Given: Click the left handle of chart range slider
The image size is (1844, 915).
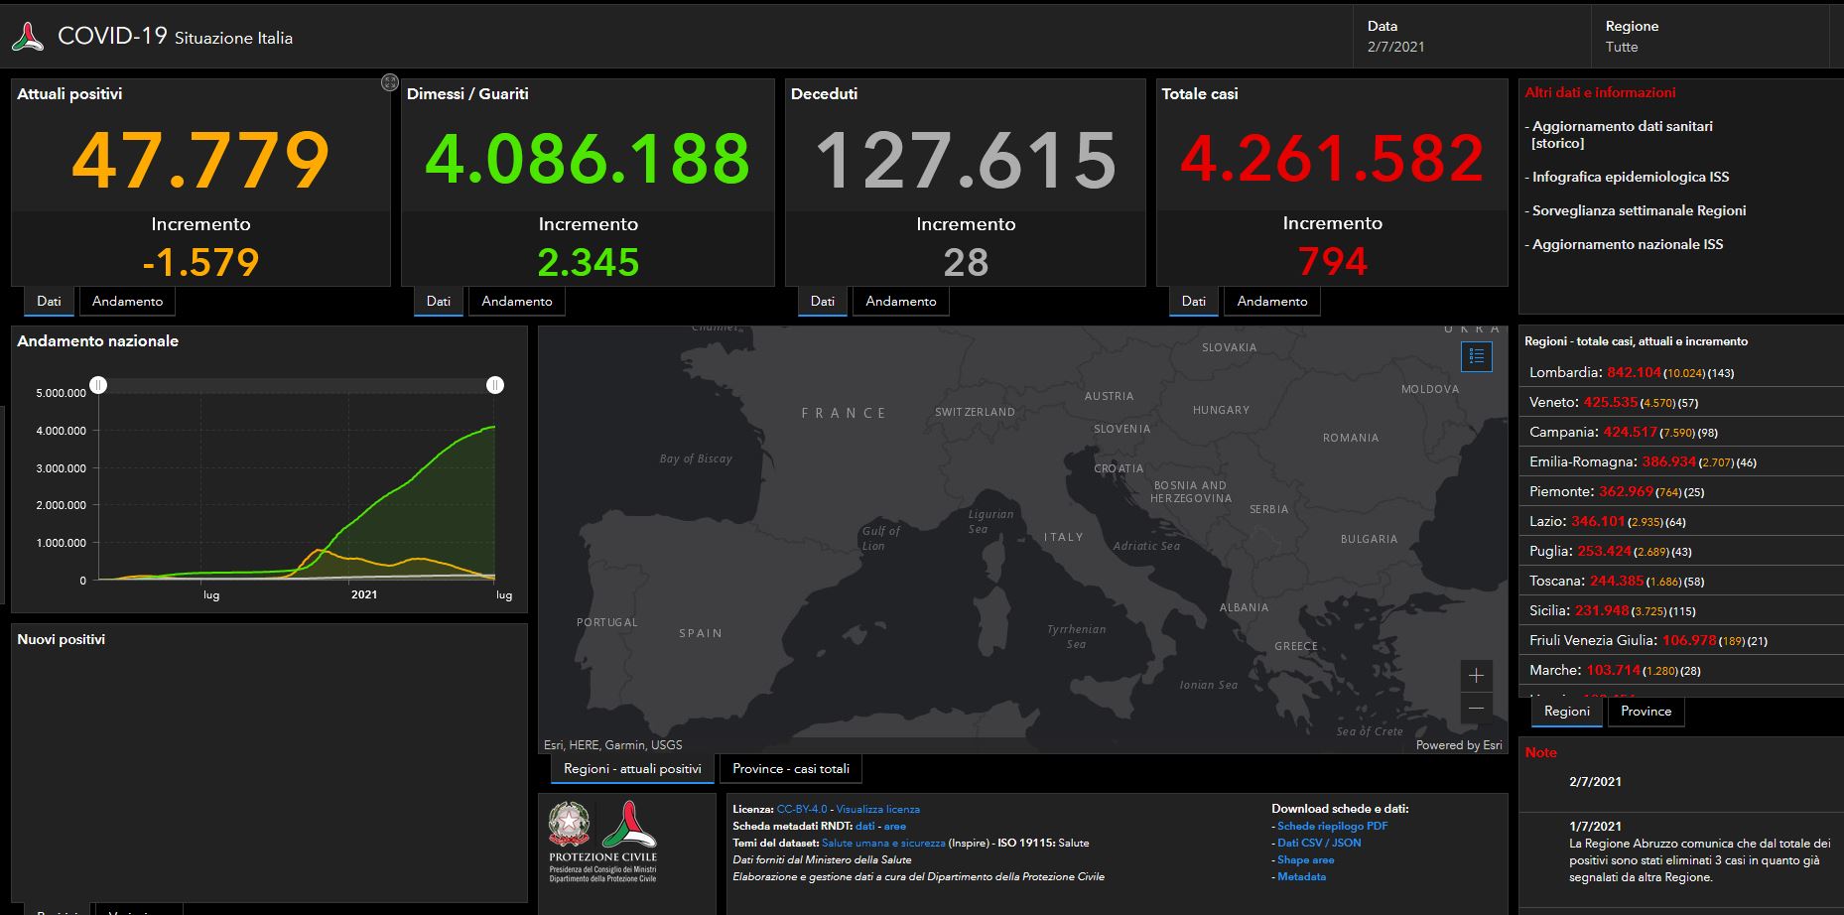Looking at the screenshot, I should point(98,385).
